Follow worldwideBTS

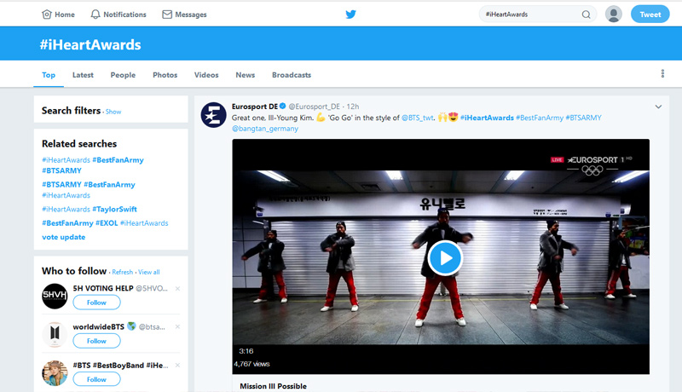pyautogui.click(x=96, y=341)
